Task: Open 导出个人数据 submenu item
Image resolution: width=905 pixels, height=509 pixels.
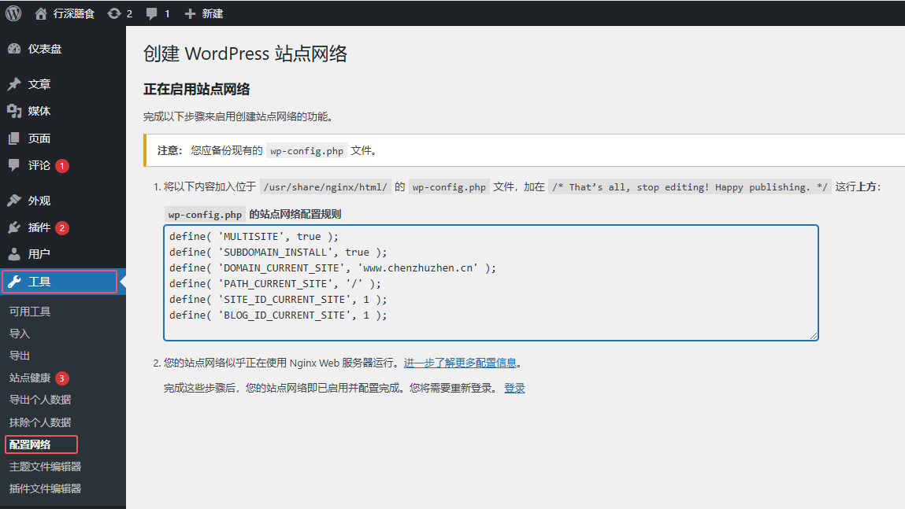Action: pos(40,400)
